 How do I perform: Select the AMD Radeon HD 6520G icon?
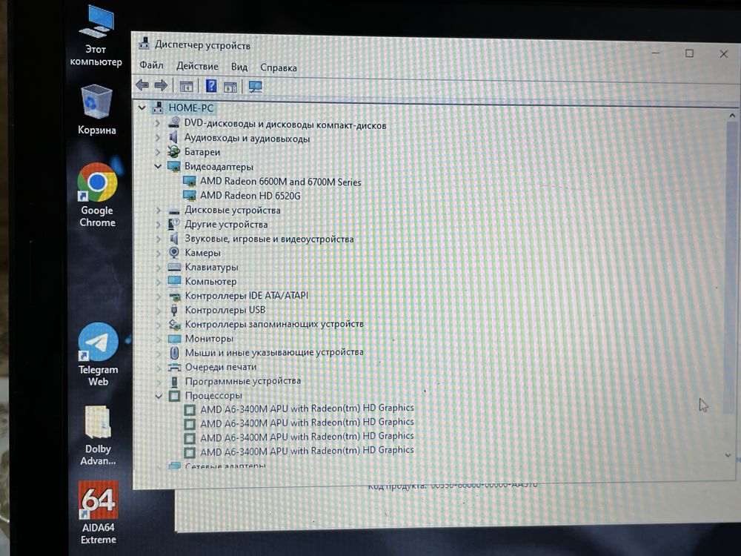coord(190,195)
